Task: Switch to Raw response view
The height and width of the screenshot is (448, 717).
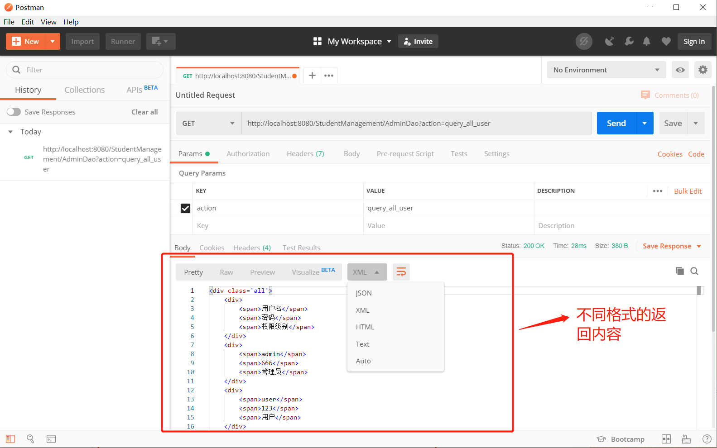Action: point(226,272)
